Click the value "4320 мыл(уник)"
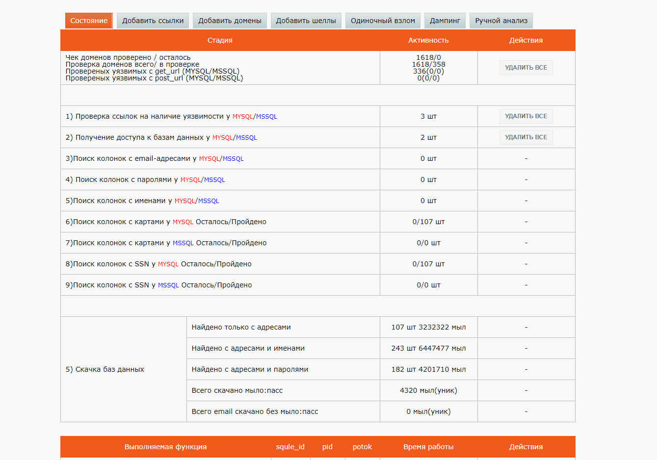This screenshot has width=657, height=460. (x=428, y=390)
